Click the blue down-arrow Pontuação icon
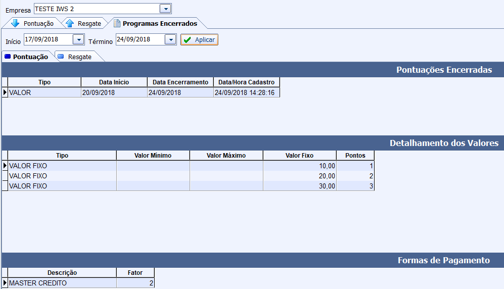Image resolution: width=504 pixels, height=289 pixels. click(x=15, y=23)
